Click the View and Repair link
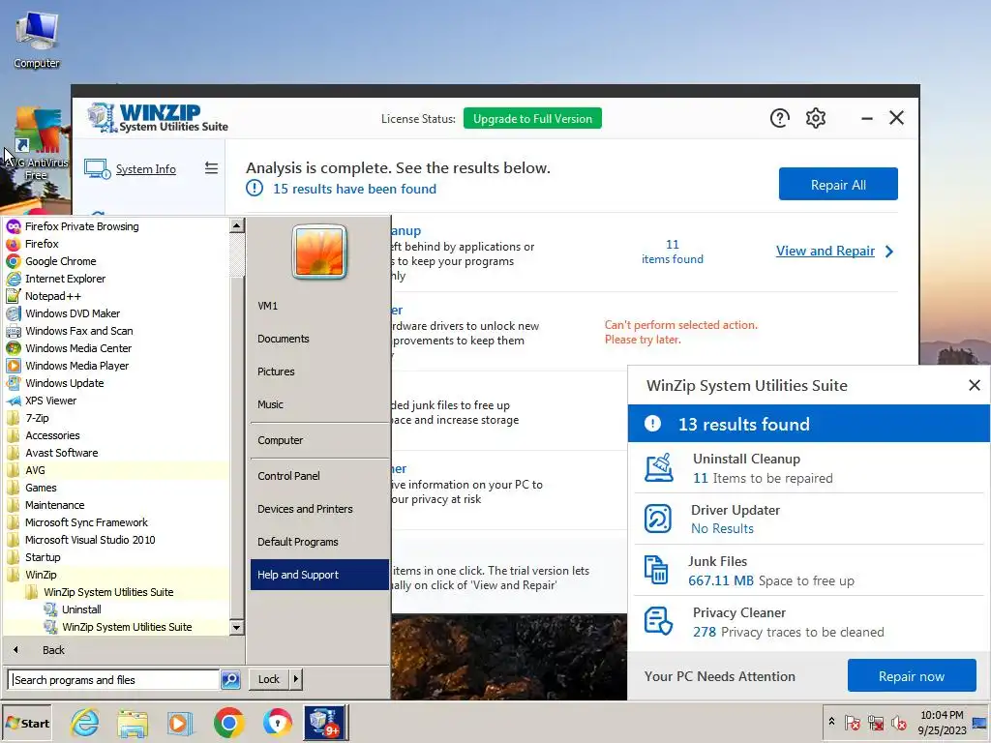 click(x=825, y=251)
